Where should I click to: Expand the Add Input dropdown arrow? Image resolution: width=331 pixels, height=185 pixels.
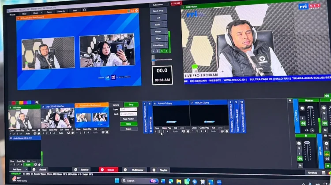(x=26, y=170)
